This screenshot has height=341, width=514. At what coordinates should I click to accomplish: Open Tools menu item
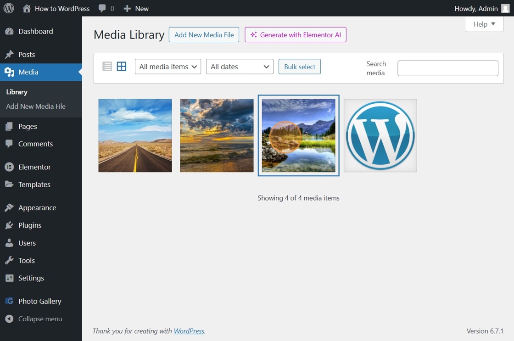tap(27, 260)
